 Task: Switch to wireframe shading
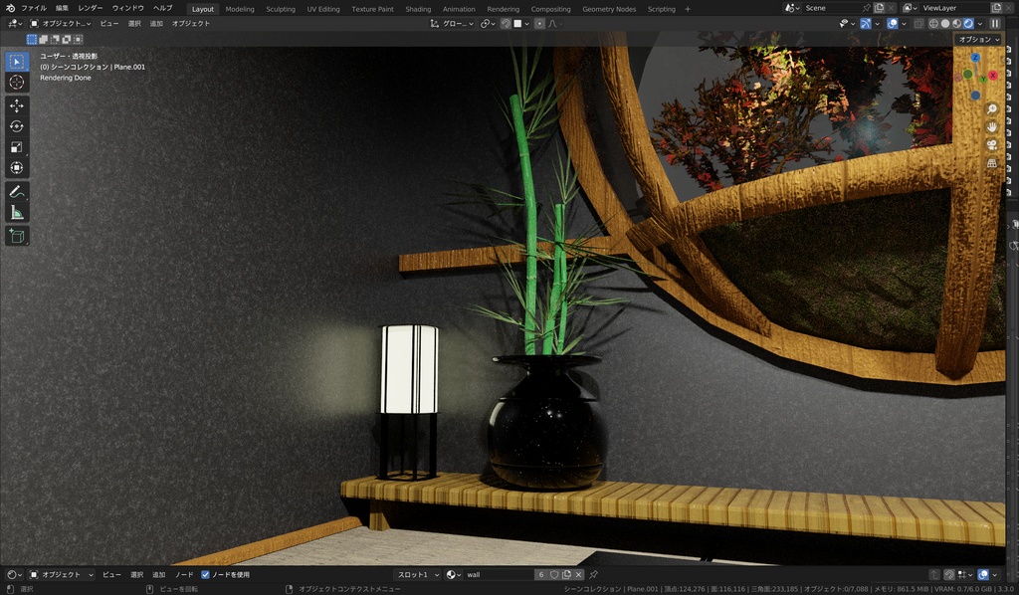tap(933, 24)
